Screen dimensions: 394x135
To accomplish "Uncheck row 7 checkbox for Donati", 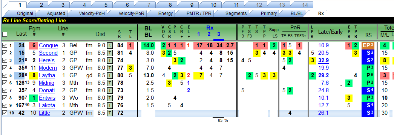I will (x=5, y=90).
